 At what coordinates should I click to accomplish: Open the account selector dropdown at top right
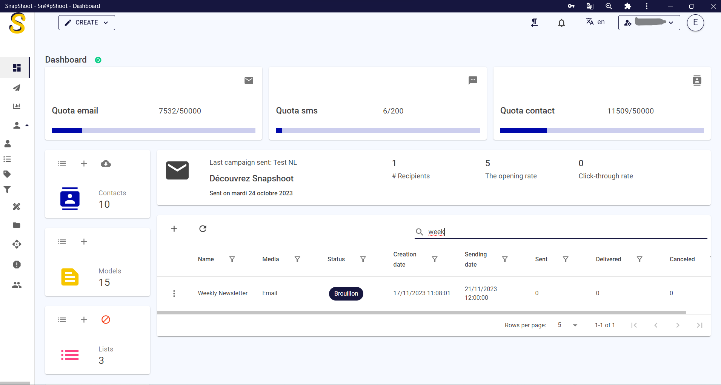click(649, 22)
